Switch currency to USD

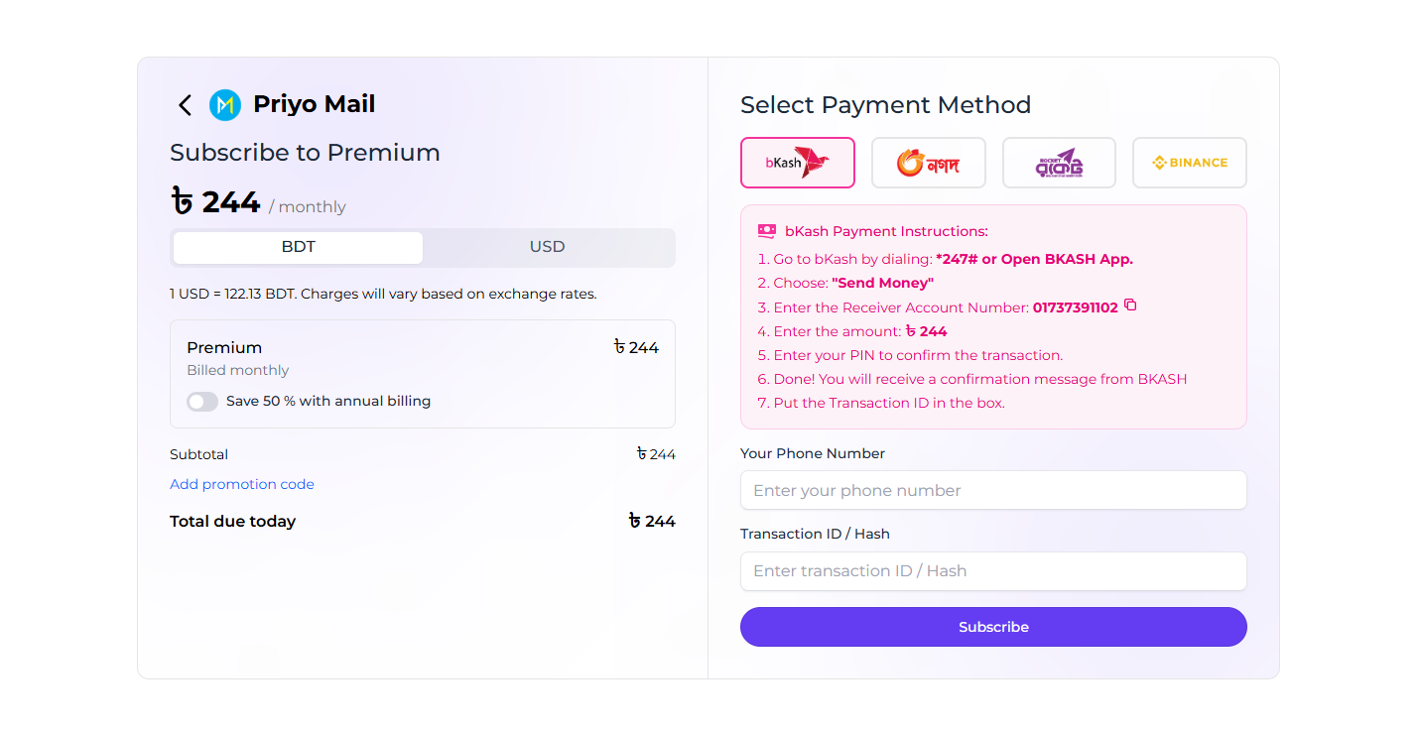(547, 247)
